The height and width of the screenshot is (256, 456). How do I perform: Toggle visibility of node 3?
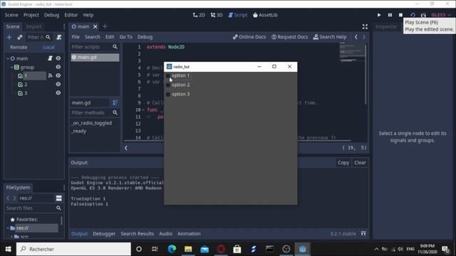click(58, 93)
